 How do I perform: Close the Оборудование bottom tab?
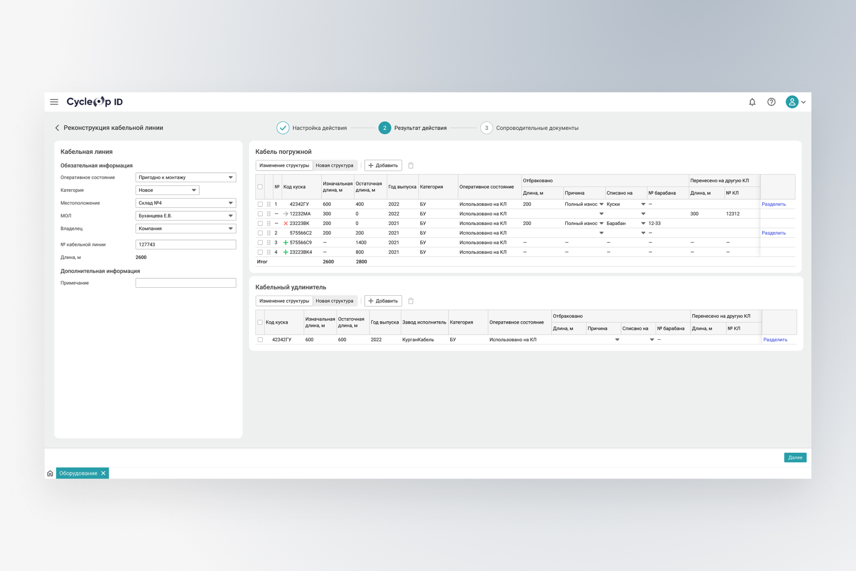click(103, 473)
